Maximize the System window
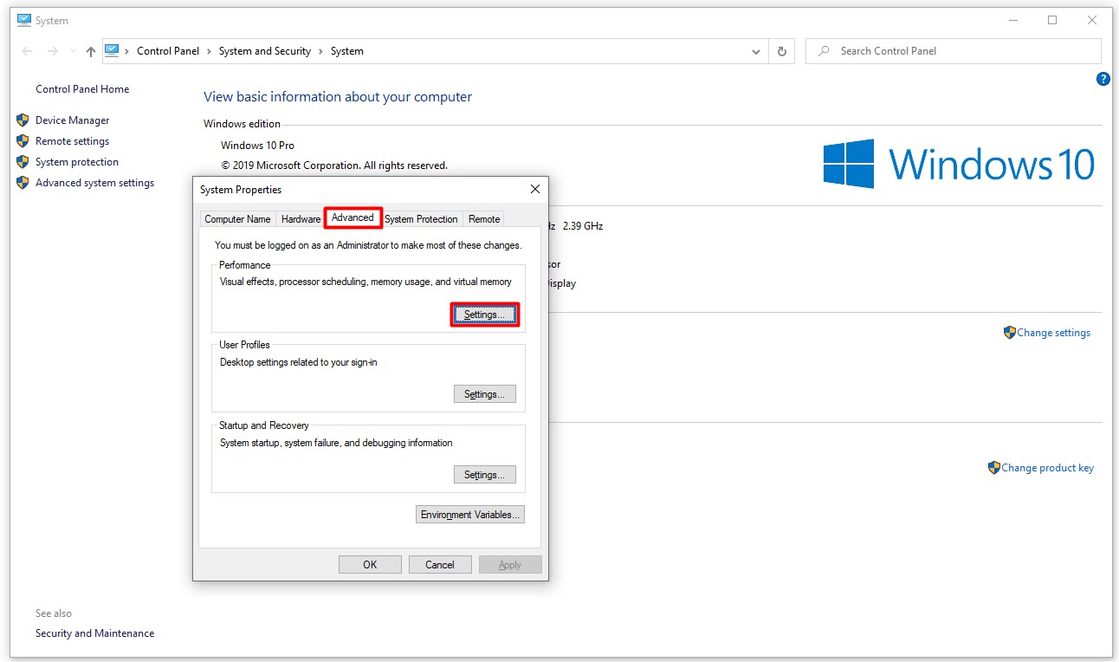Viewport: 1119px width, 662px height. tap(1052, 20)
